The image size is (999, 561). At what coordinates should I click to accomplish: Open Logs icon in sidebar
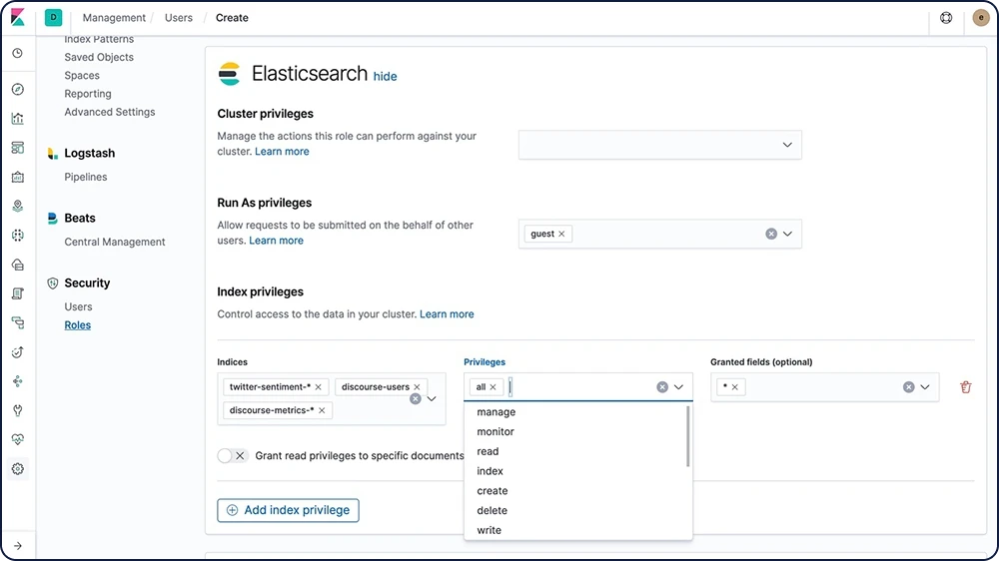click(18, 293)
